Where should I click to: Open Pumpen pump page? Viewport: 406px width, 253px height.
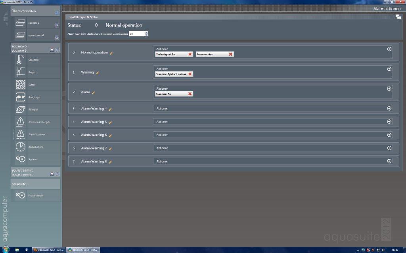point(37,110)
